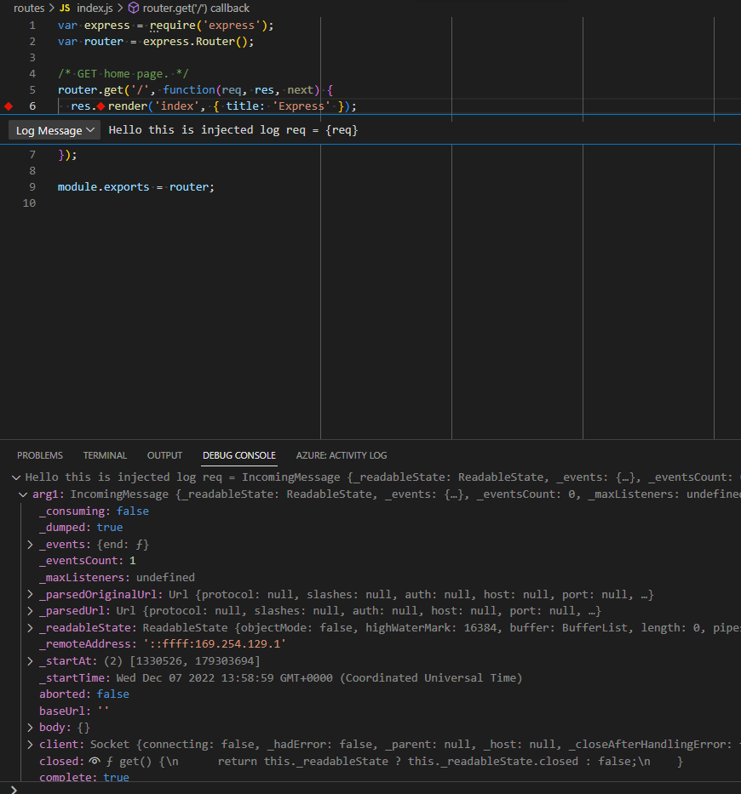Screen dimensions: 741x794
Task: Expand the _parsedUrl property
Action: pyautogui.click(x=30, y=611)
